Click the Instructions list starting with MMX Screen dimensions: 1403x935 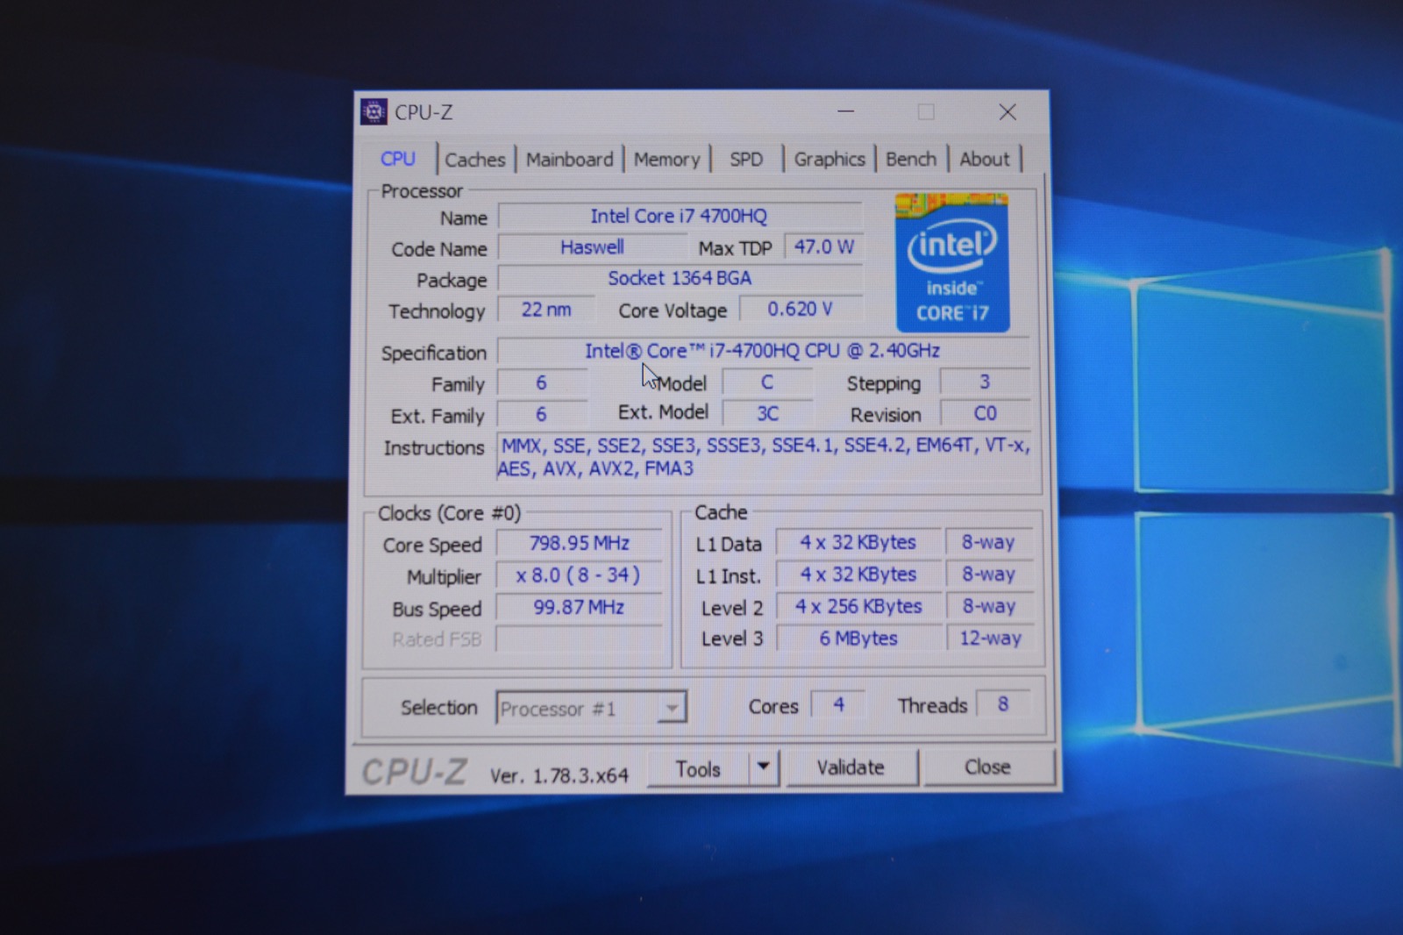[765, 457]
